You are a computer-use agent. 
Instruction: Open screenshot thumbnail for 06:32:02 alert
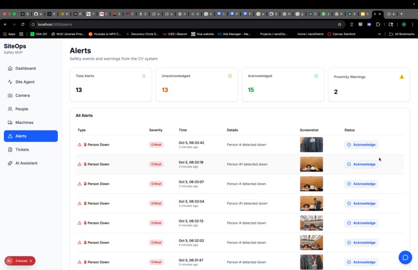click(x=311, y=243)
